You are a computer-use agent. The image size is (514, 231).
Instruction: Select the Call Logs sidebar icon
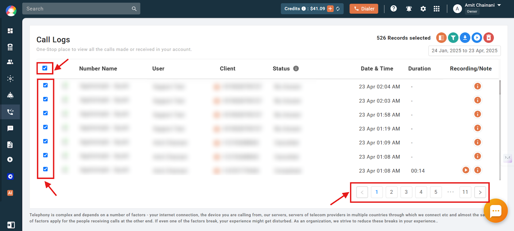(x=10, y=112)
